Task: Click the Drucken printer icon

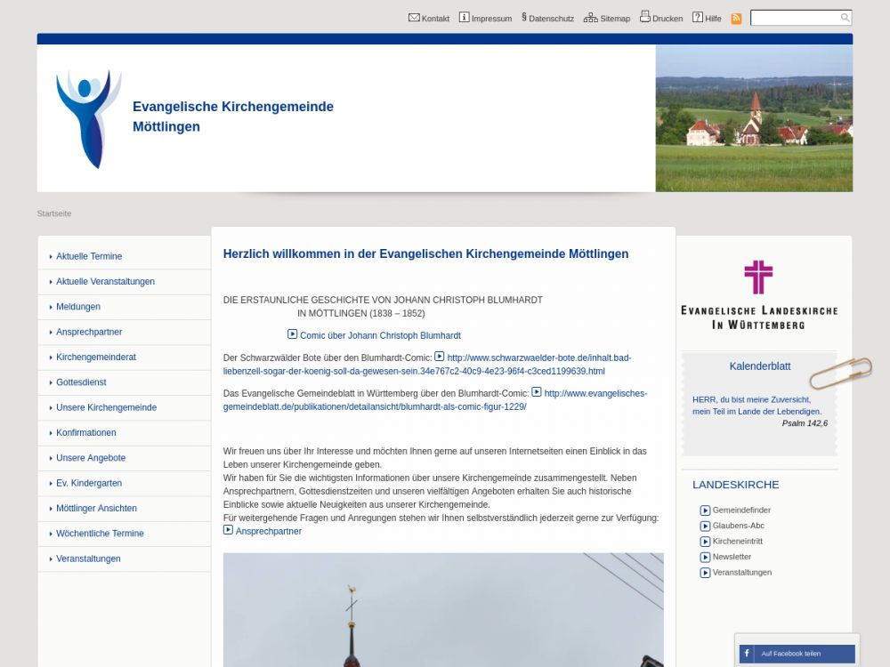Action: tap(644, 18)
